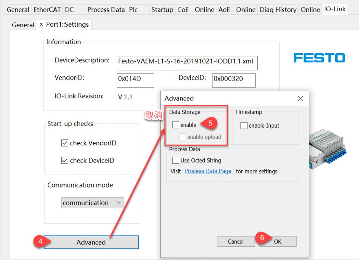Toggle the Data Storage enable checkbox

(176, 125)
